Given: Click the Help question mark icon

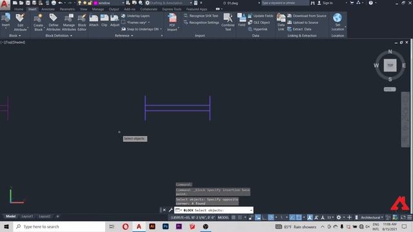Looking at the screenshot, I should pos(370,3).
